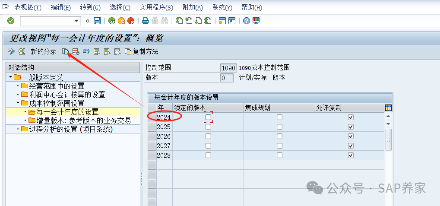Click the table scroll-up arrow
Image resolution: width=440 pixels, height=206 pixels.
click(388, 117)
